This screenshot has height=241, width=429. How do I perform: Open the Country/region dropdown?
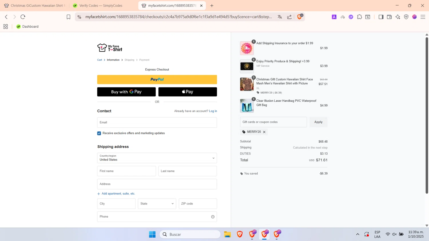[157, 158]
